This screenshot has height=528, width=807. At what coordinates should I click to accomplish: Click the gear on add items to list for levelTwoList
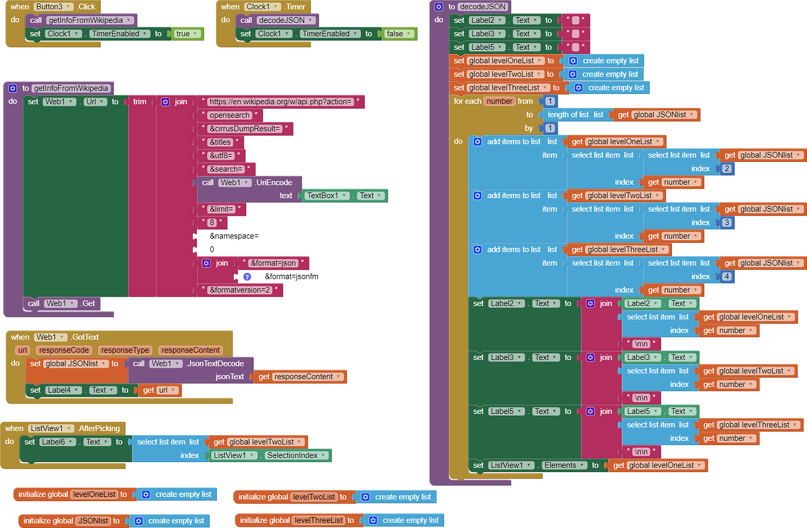coord(478,195)
